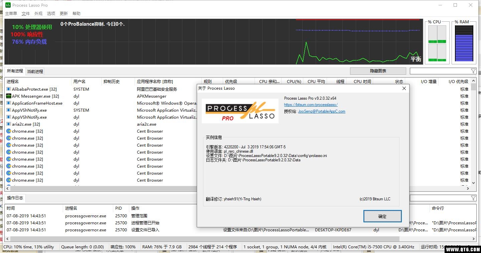Open the 选项 menu
The width and height of the screenshot is (481, 253).
coord(51,14)
